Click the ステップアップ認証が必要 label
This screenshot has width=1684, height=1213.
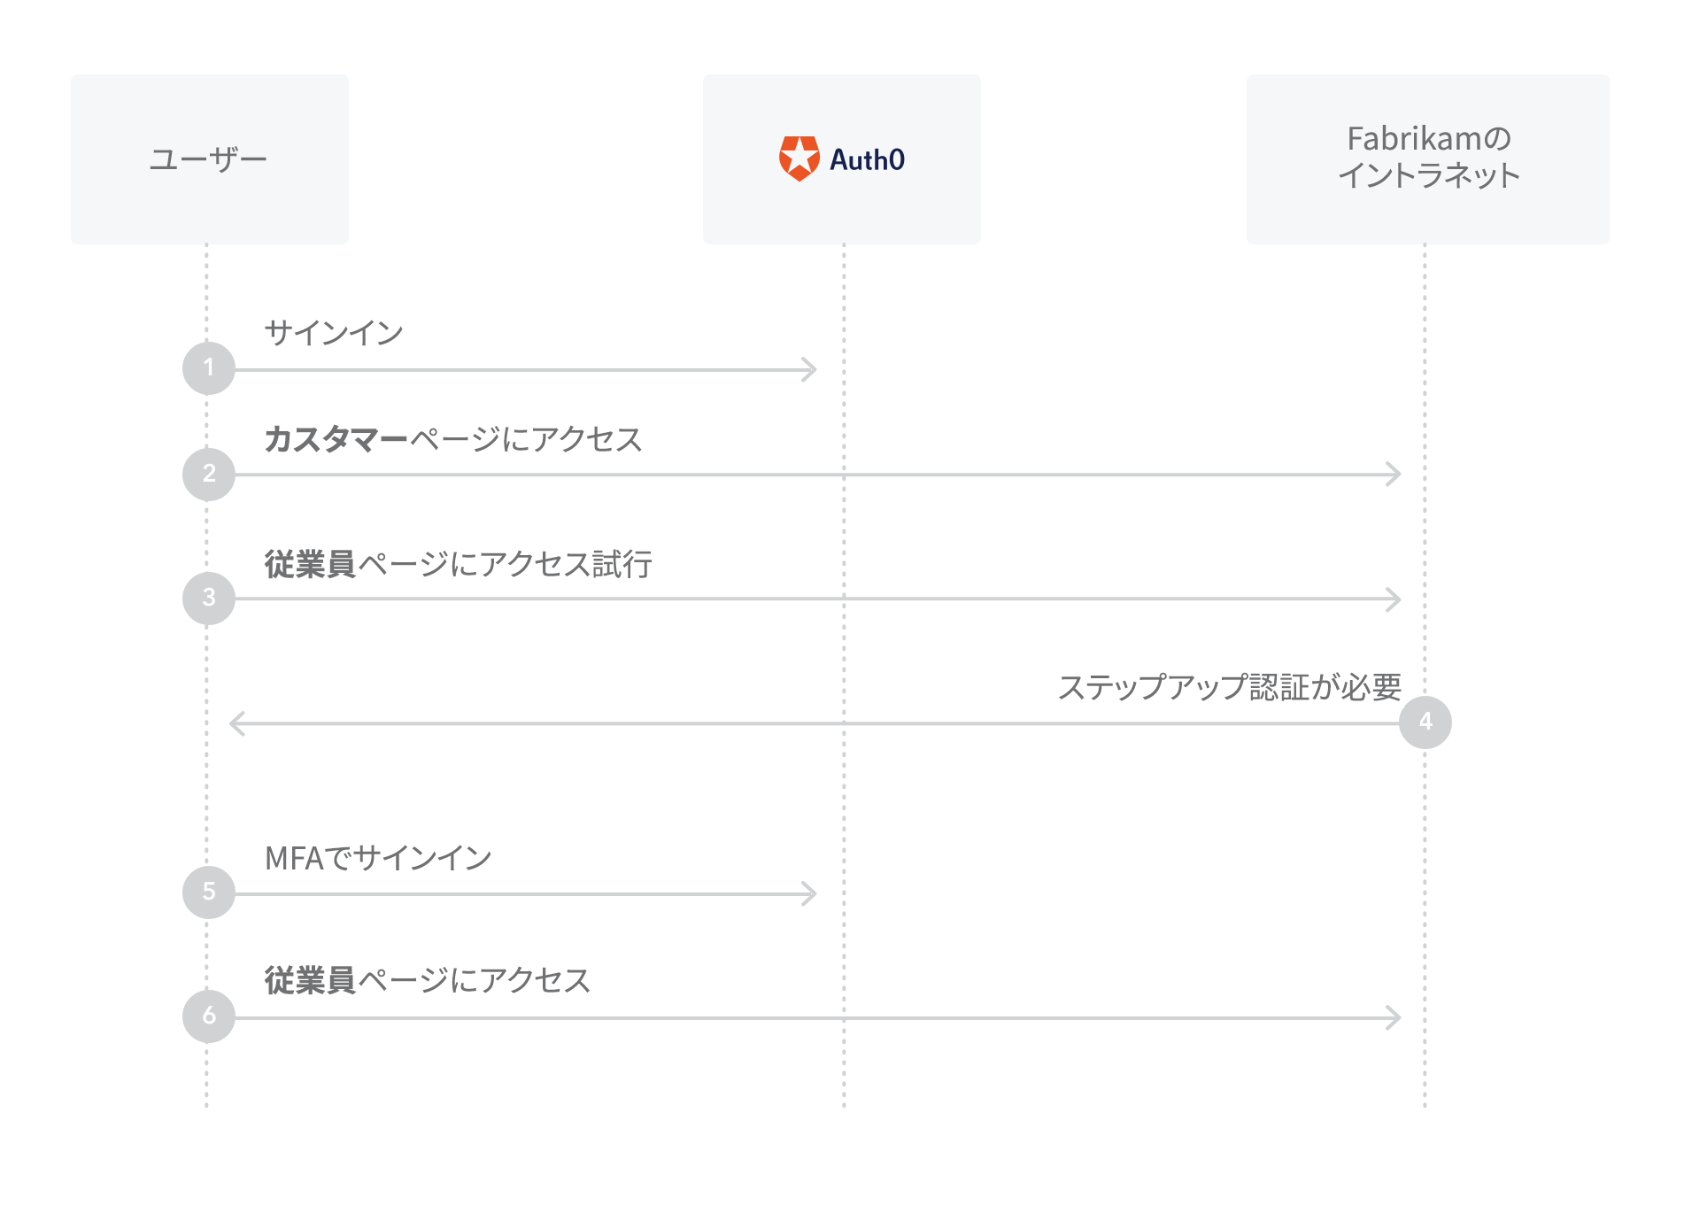coord(1229,687)
